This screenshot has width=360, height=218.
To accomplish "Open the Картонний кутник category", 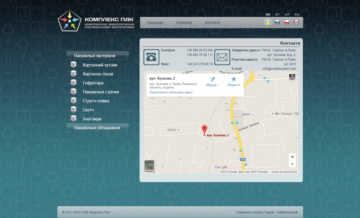I will point(100,65).
